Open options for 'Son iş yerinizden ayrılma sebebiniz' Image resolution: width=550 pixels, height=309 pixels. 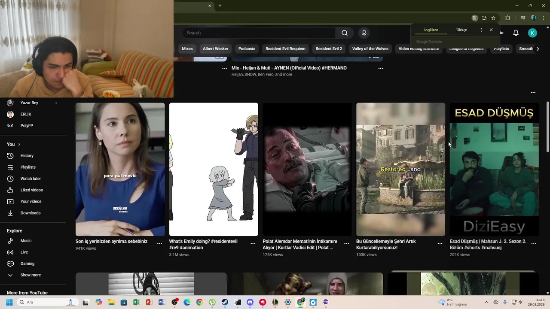pos(159,243)
